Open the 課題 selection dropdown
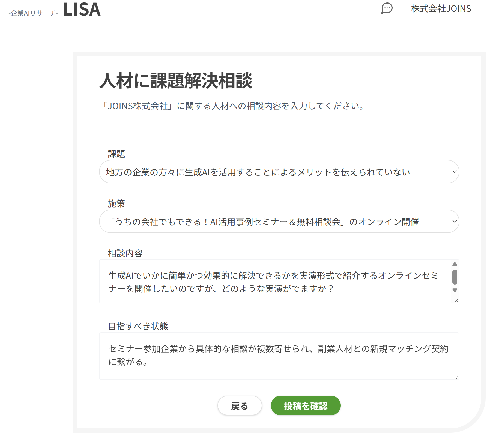Image resolution: width=493 pixels, height=439 pixels. [273, 172]
